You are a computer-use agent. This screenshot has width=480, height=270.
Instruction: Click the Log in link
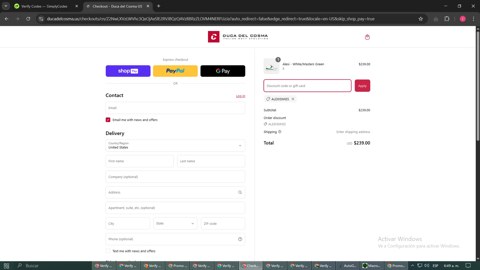tap(241, 96)
